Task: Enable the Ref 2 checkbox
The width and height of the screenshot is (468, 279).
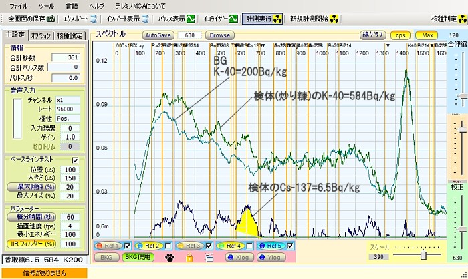Action: coord(168,246)
